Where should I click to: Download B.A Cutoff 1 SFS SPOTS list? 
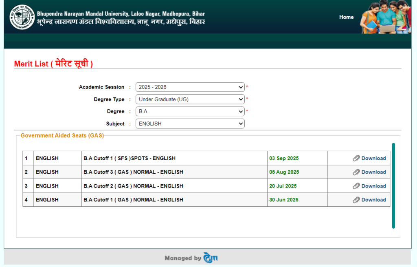click(373, 159)
